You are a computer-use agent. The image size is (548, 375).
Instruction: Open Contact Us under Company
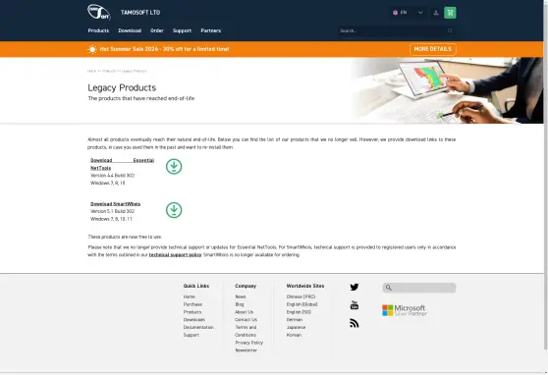pos(247,320)
